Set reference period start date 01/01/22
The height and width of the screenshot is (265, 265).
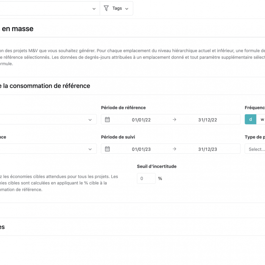pyautogui.click(x=141, y=120)
